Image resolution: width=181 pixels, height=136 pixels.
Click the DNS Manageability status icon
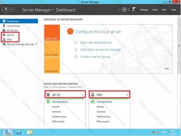coord(92,102)
